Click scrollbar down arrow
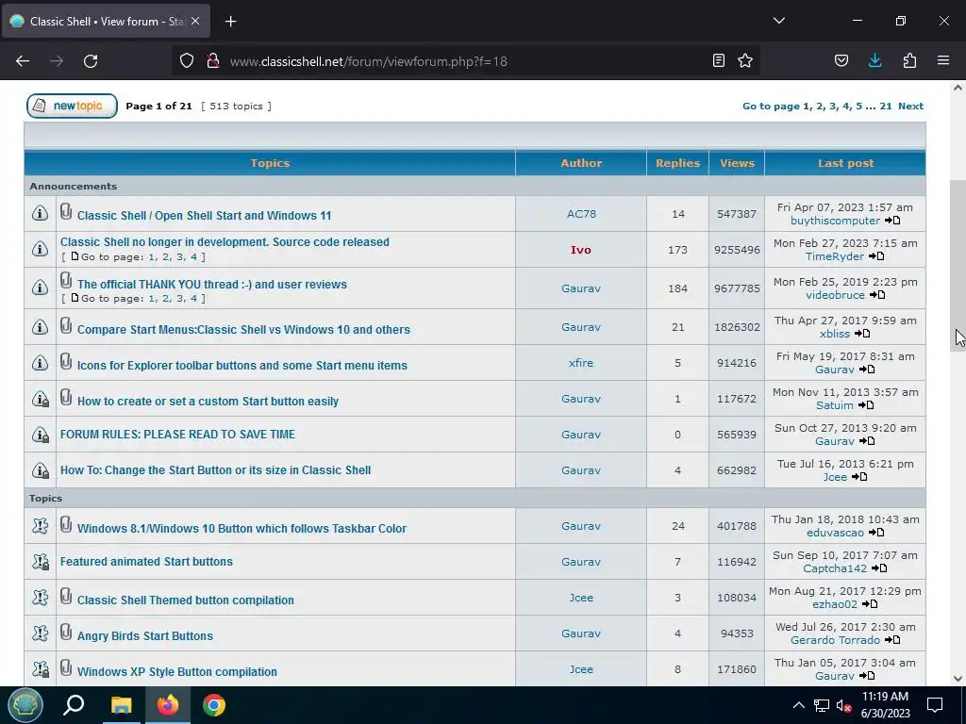The width and height of the screenshot is (966, 724). pyautogui.click(x=958, y=679)
